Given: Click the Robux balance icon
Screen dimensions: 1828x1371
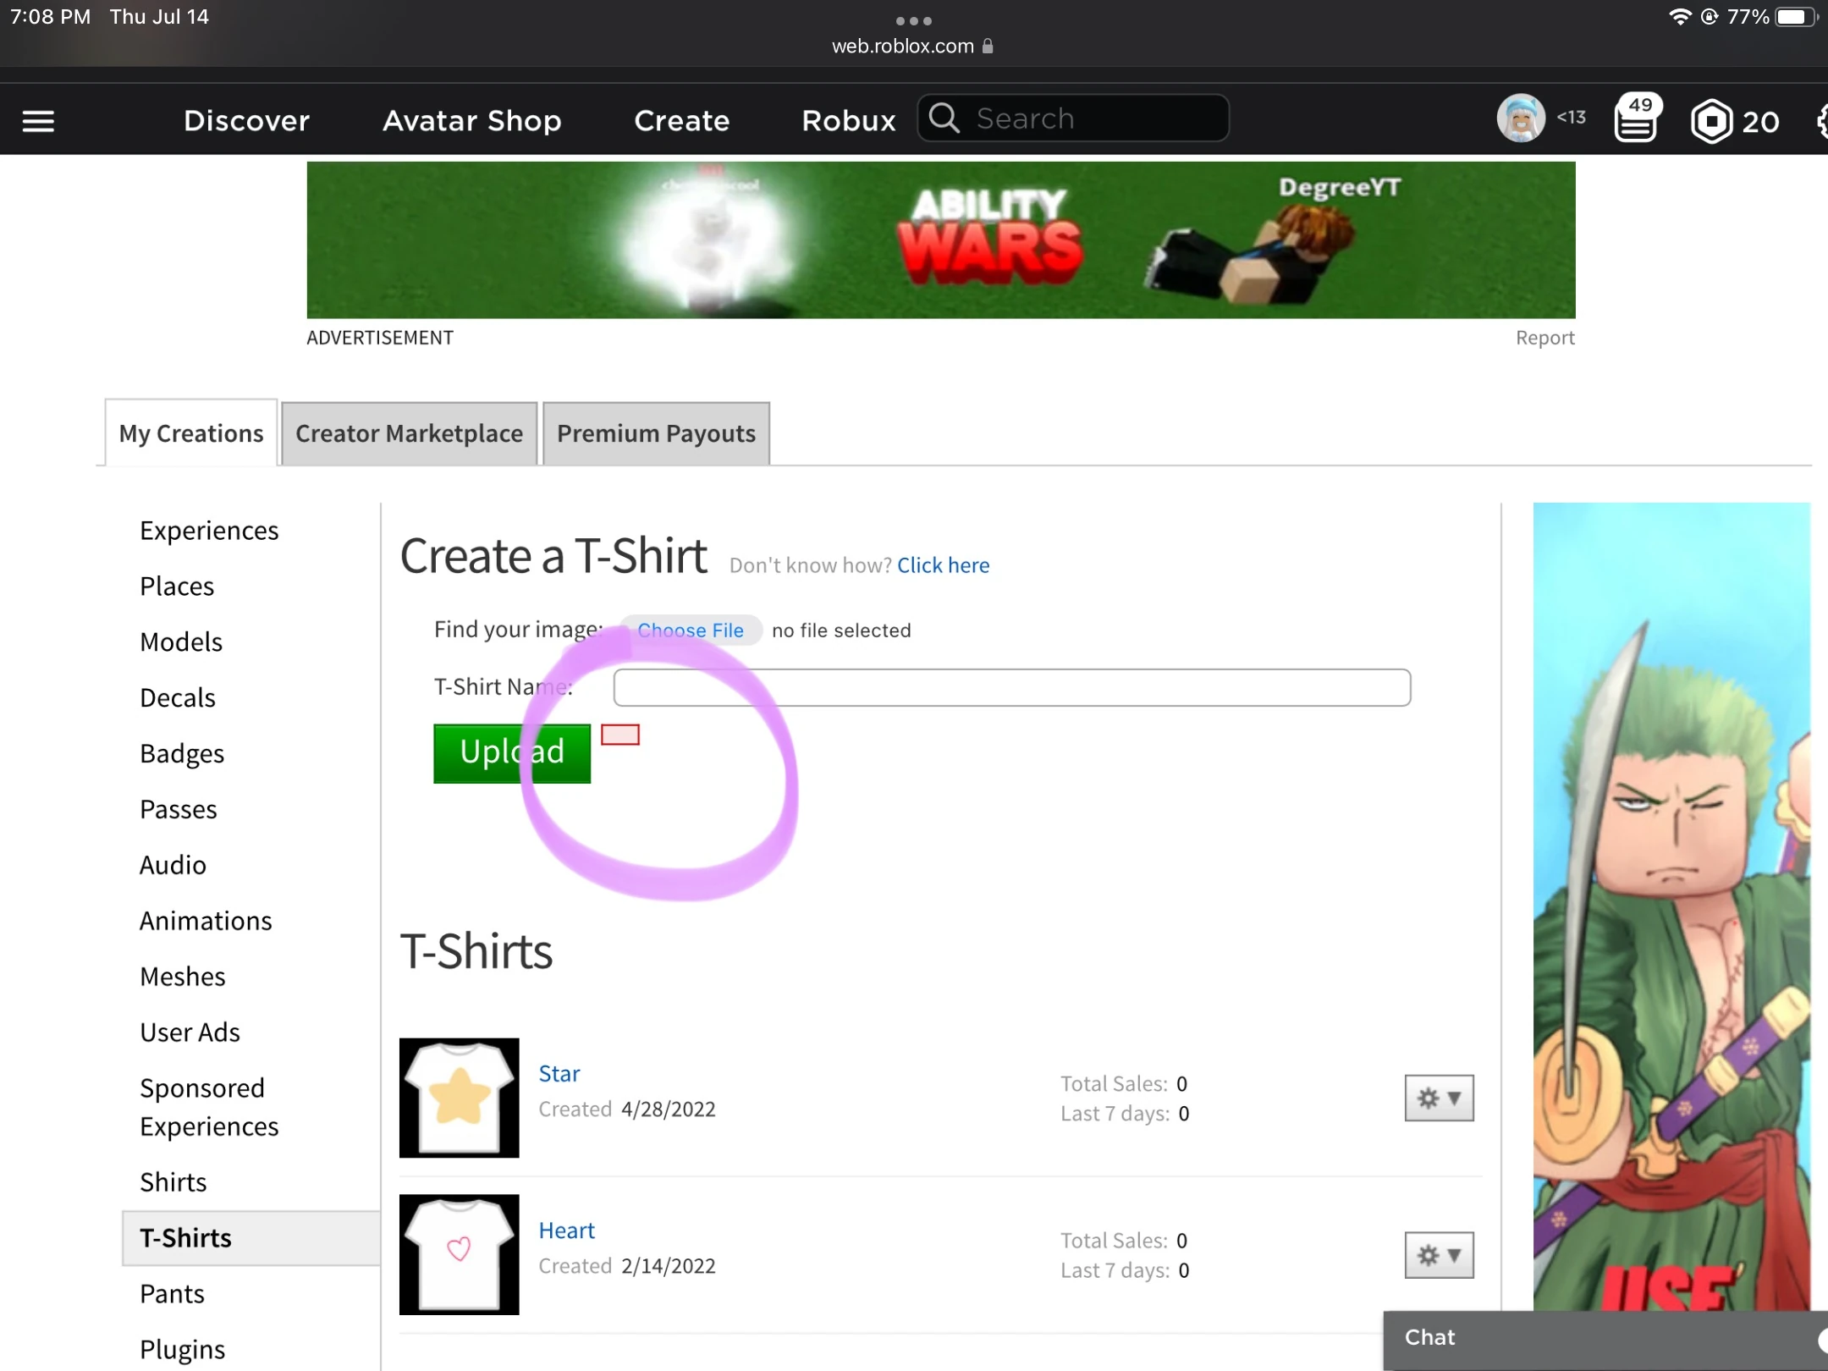Looking at the screenshot, I should [1711, 121].
